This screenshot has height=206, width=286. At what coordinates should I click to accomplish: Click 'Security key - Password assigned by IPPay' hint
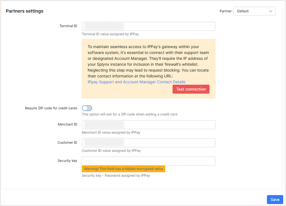(x=116, y=176)
